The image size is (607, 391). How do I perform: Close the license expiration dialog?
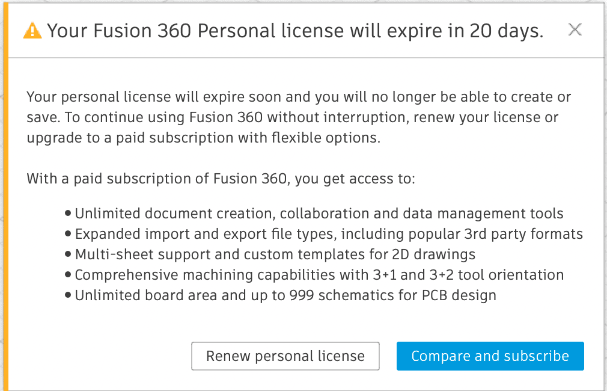575,29
